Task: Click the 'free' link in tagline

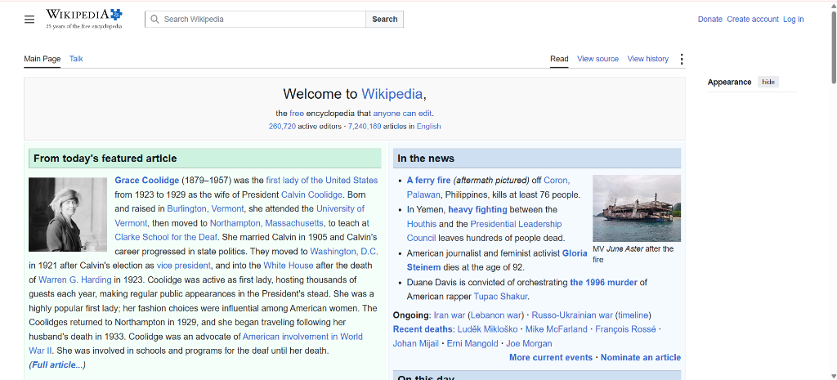Action: (296, 113)
